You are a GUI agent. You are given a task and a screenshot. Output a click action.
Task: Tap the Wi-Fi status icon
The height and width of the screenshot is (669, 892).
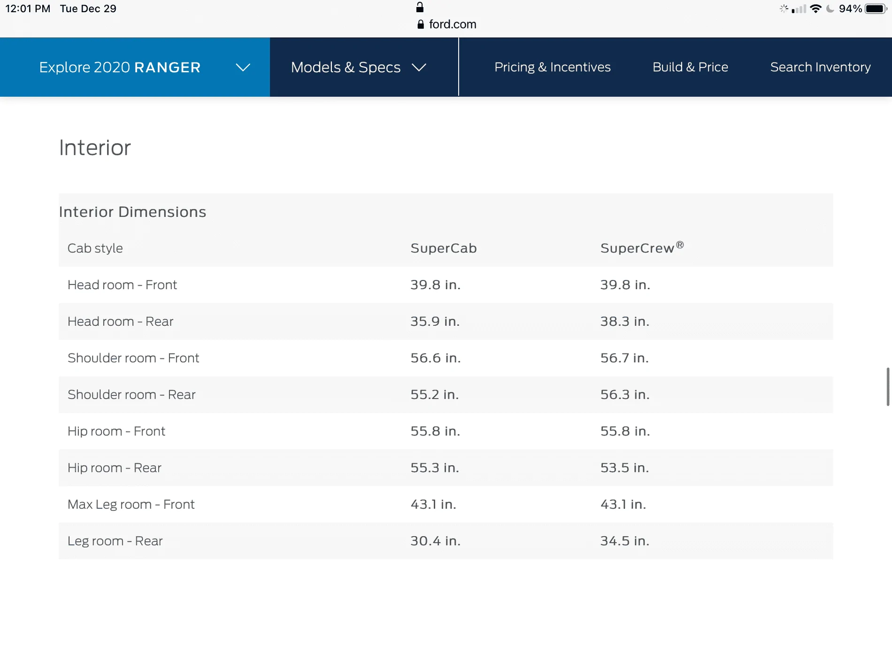coord(816,8)
